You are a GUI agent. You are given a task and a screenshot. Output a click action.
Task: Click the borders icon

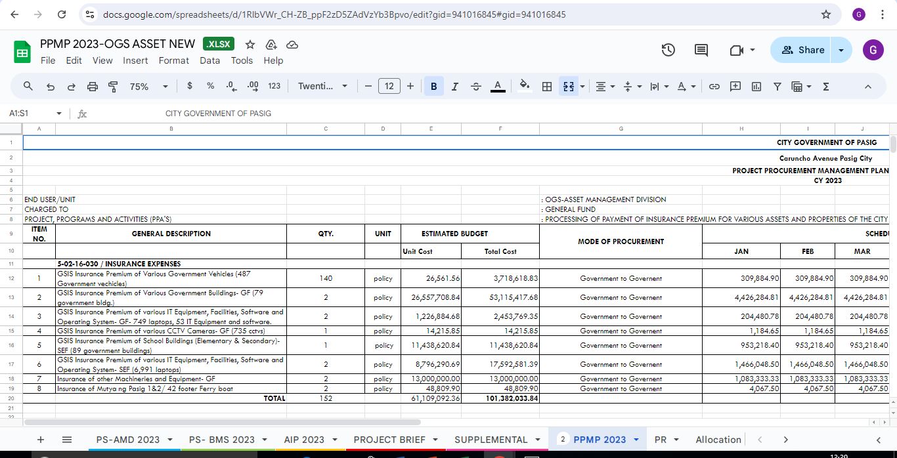546,87
